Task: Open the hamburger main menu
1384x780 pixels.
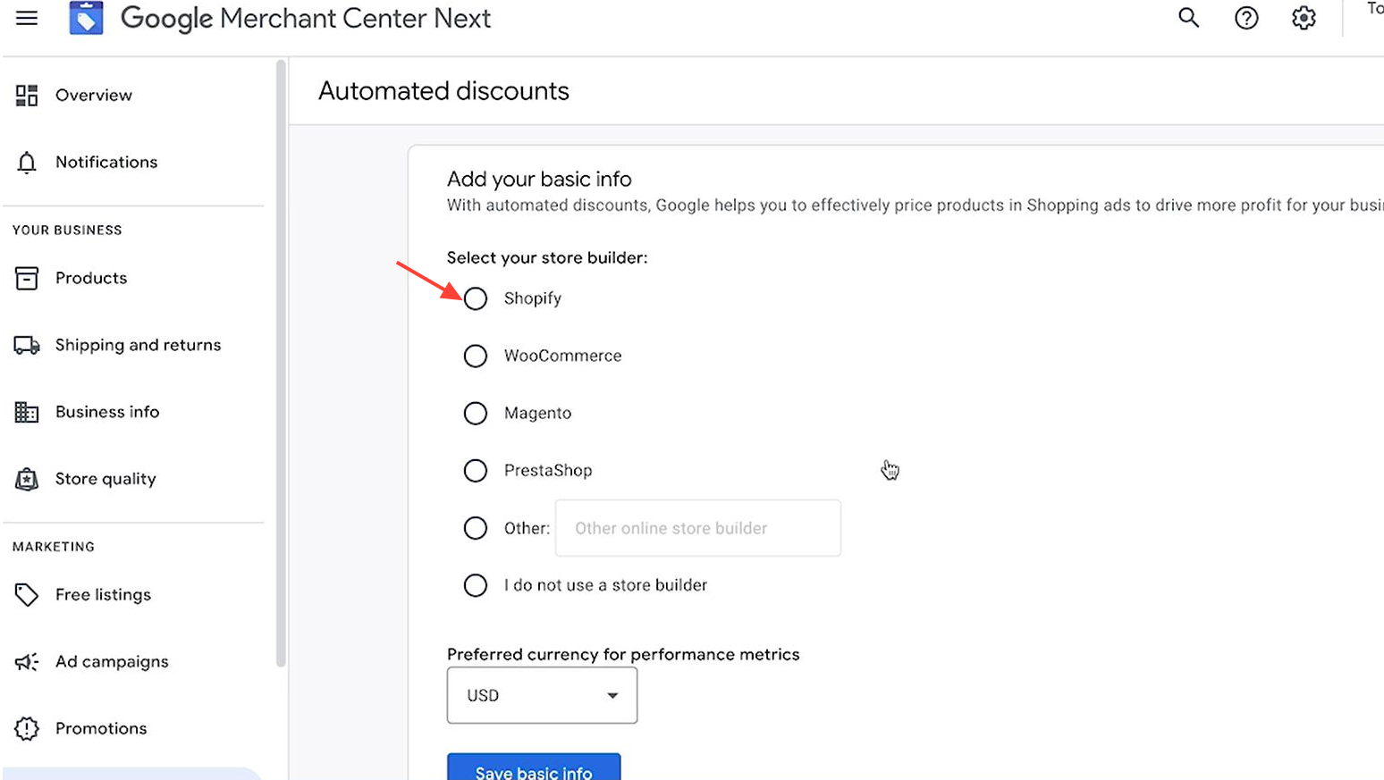Action: 27,18
